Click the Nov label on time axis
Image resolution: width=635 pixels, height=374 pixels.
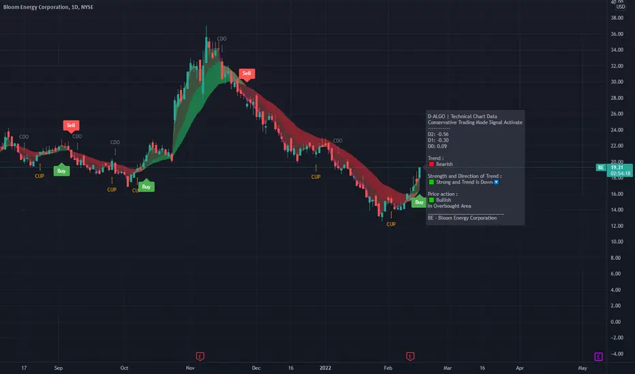point(190,368)
